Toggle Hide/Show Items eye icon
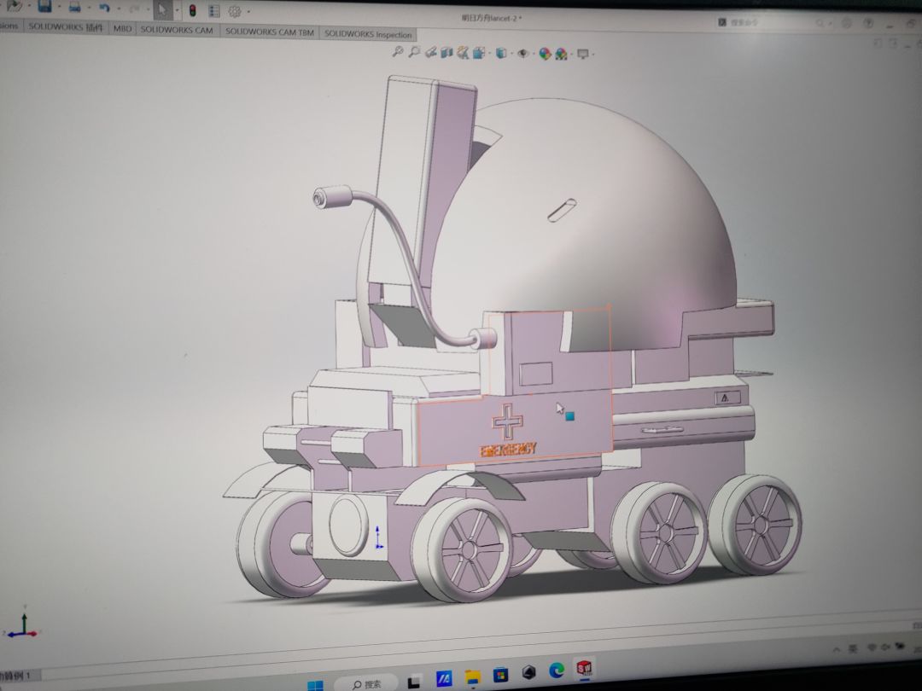The height and width of the screenshot is (691, 922). click(x=522, y=54)
